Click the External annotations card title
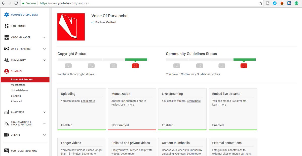 (x=227, y=143)
